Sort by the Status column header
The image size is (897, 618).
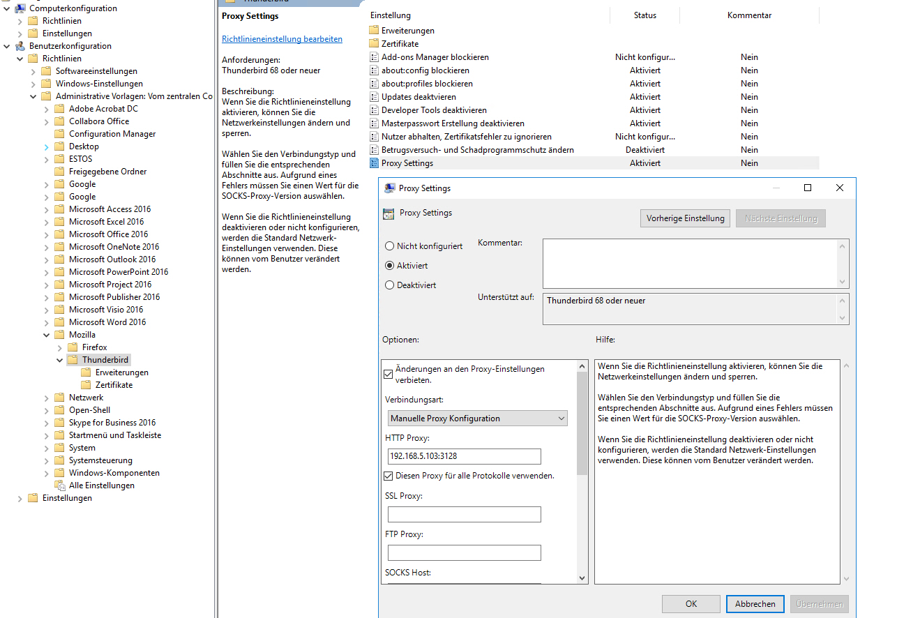(x=645, y=15)
